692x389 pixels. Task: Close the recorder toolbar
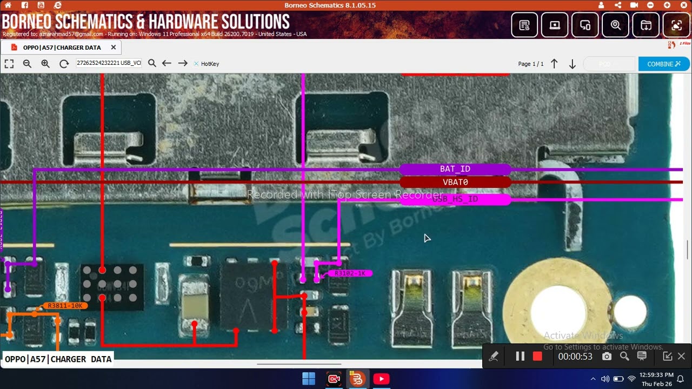pyautogui.click(x=681, y=356)
